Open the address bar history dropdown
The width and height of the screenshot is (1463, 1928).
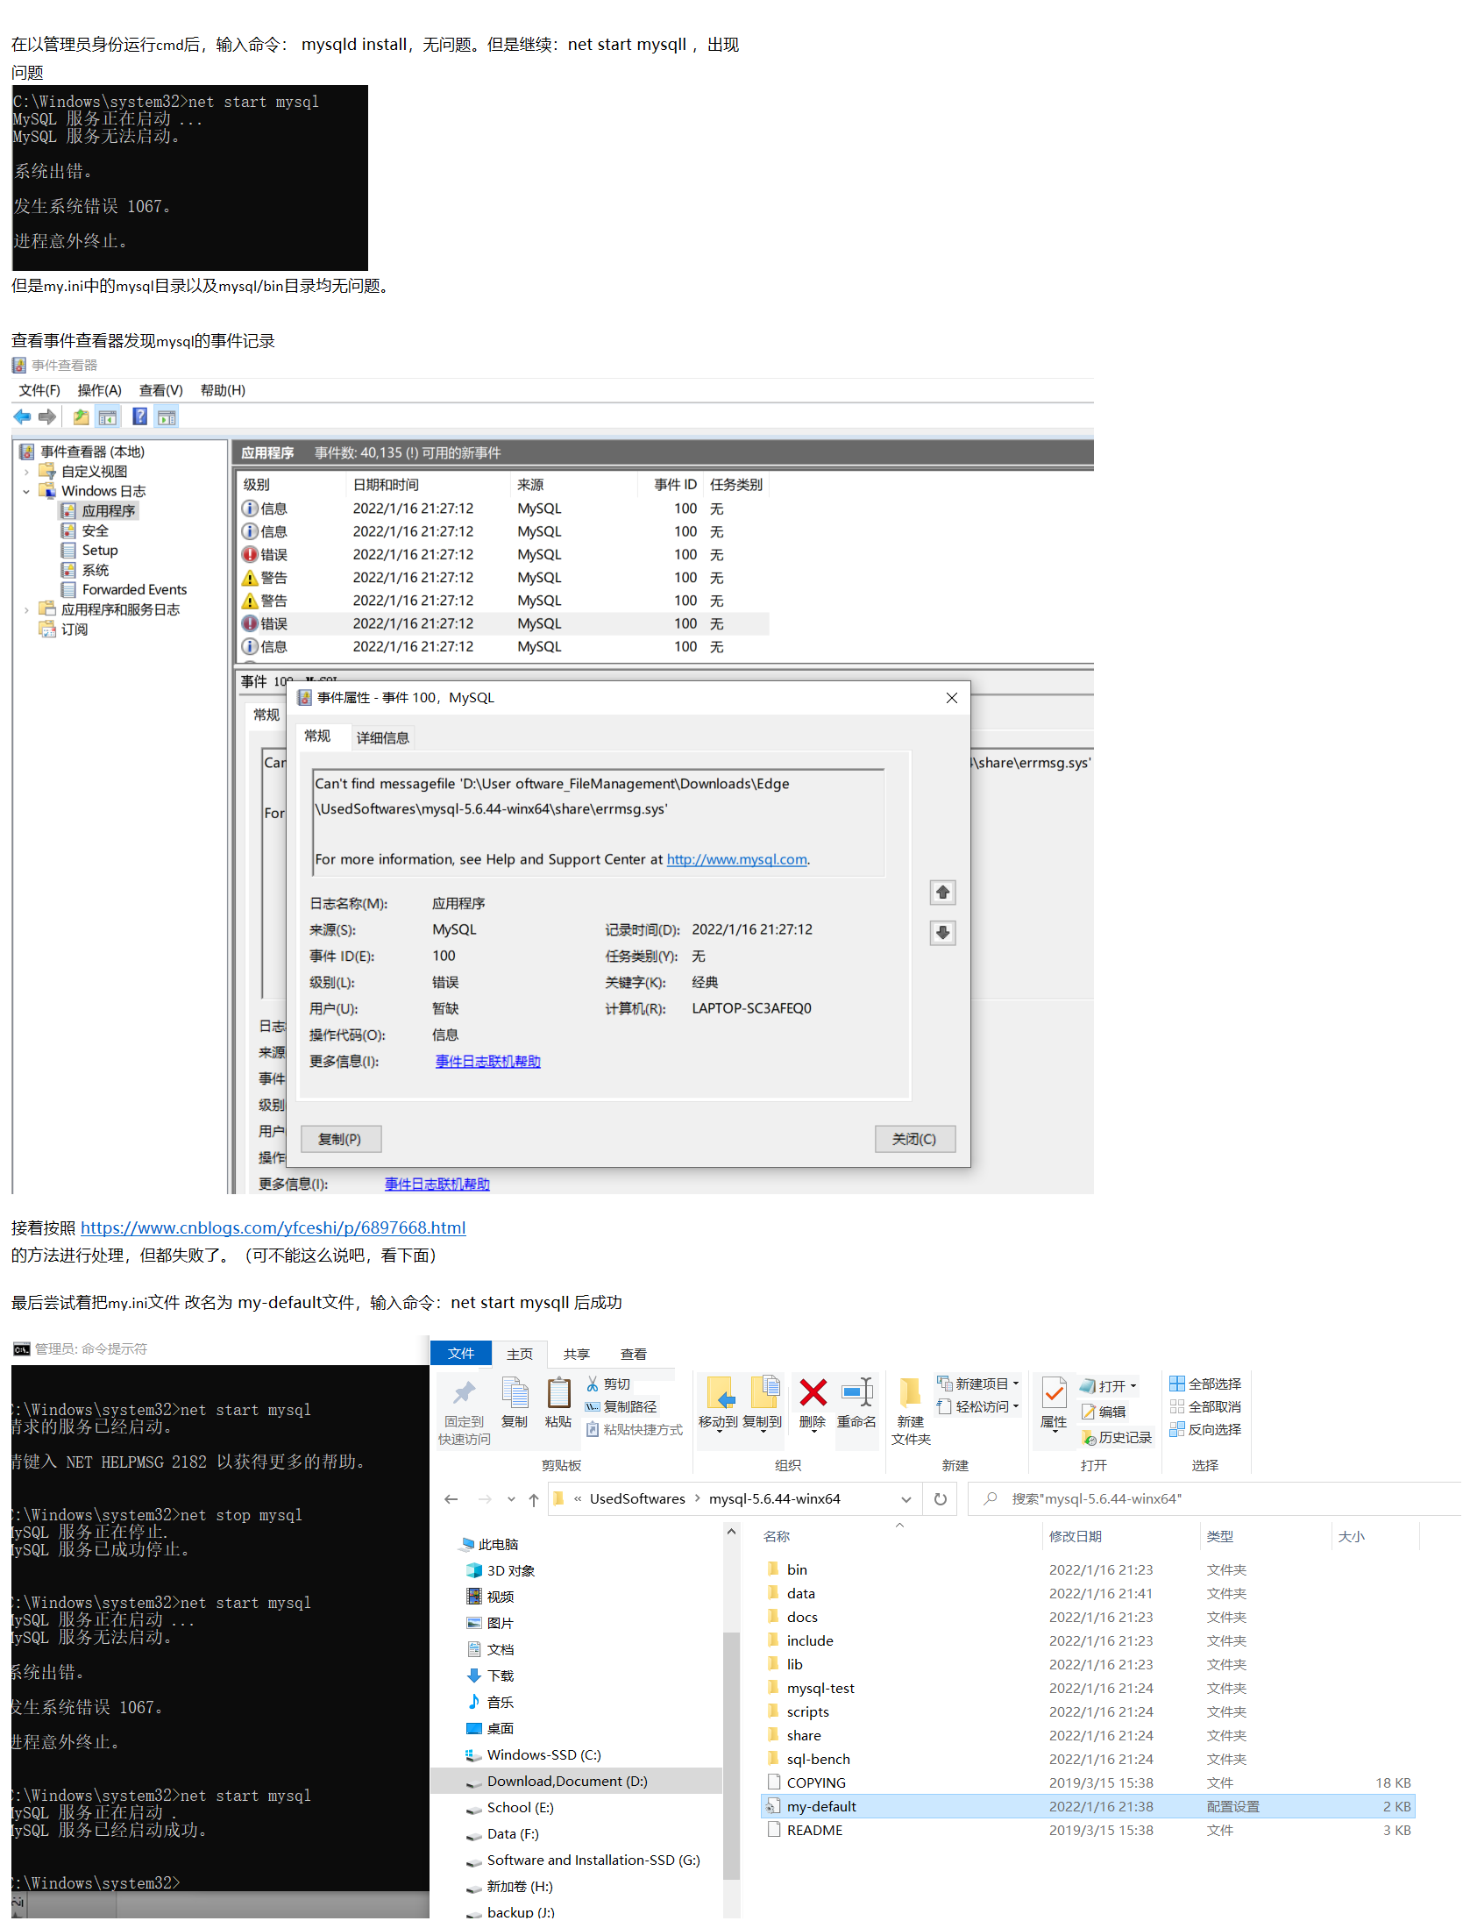pyautogui.click(x=906, y=1500)
